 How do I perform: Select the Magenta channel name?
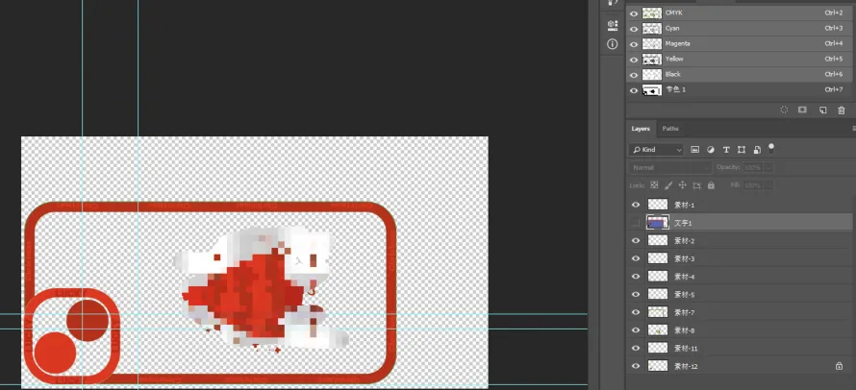coord(677,43)
